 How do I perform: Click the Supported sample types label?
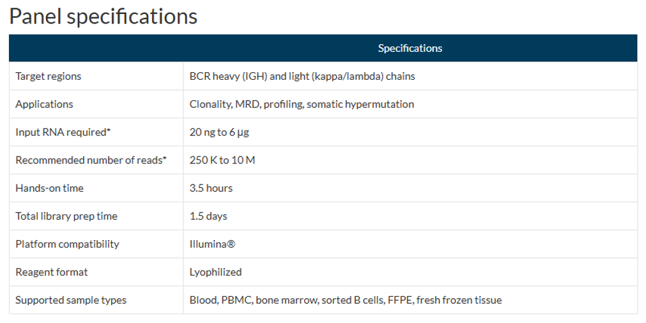click(x=71, y=300)
